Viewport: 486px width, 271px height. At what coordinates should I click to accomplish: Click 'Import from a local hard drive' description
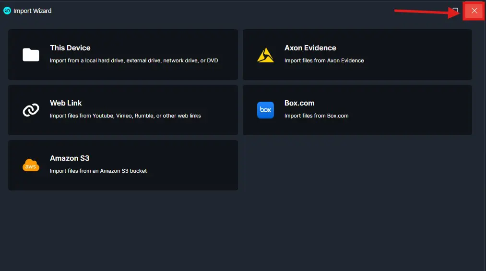coord(134,61)
